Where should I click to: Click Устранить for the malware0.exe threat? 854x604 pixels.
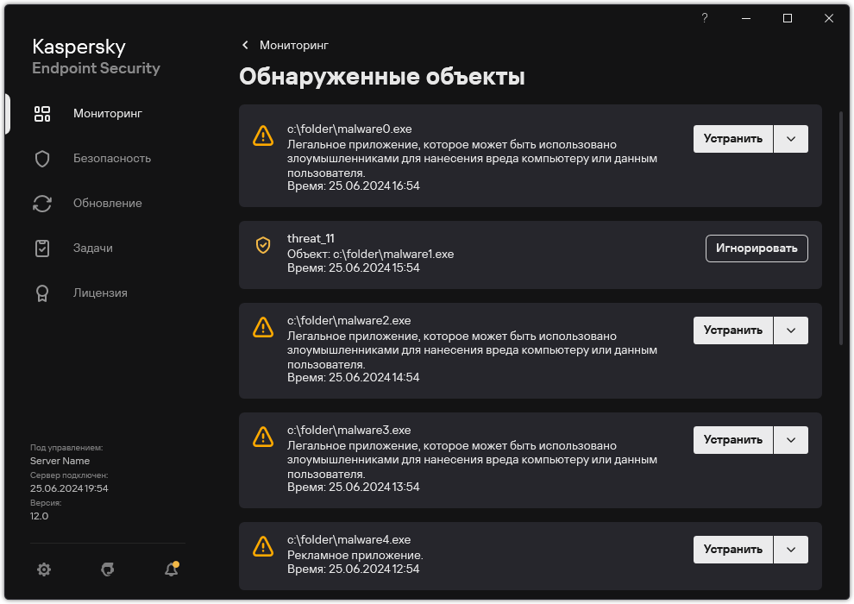(x=733, y=138)
